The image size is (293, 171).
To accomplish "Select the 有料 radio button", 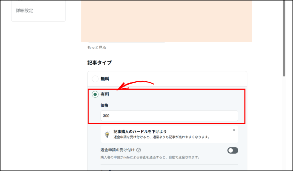I will (95, 94).
